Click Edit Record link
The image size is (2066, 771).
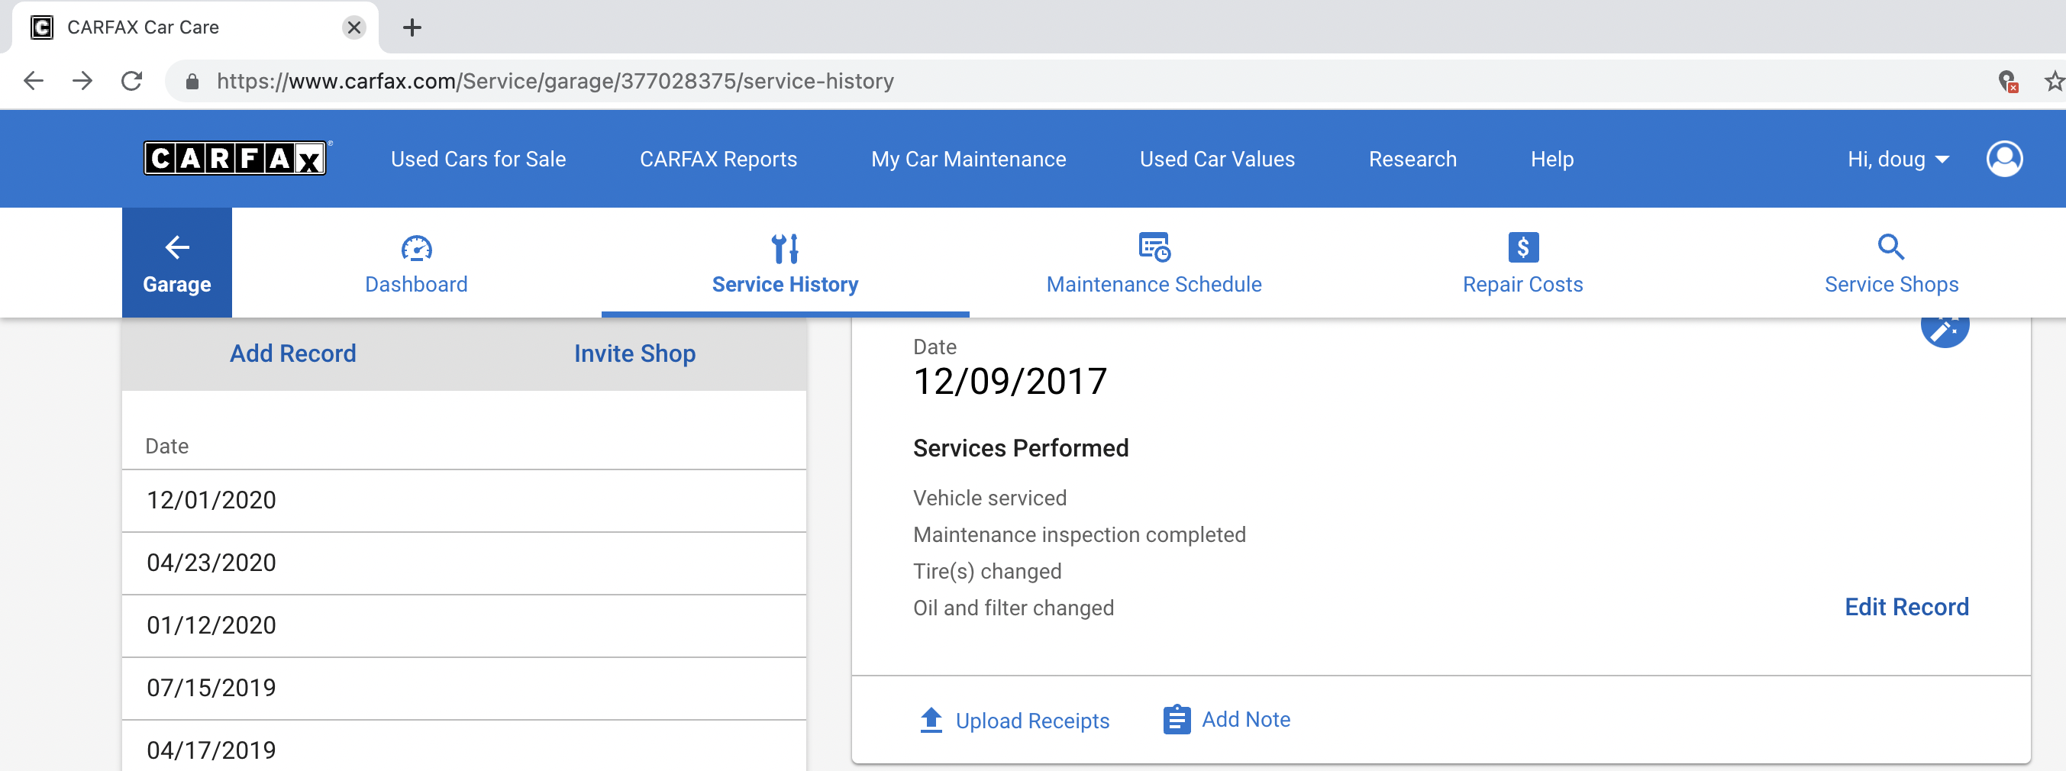(x=1906, y=607)
